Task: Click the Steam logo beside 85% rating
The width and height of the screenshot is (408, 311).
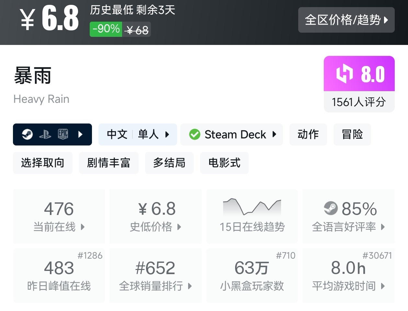Action: 331,209
